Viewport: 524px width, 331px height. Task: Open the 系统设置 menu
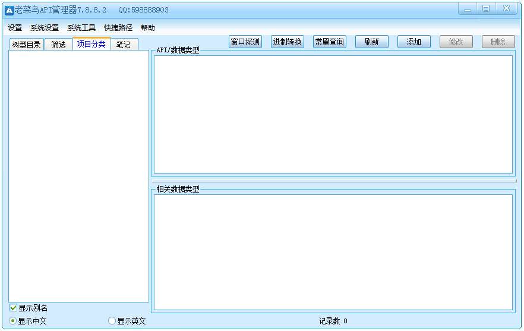coord(45,28)
